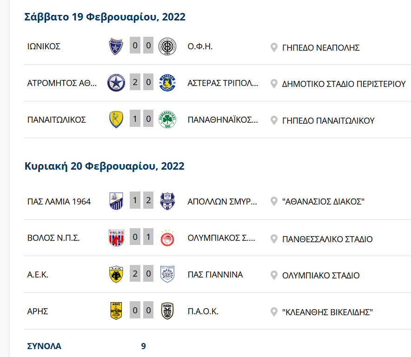Click the ΔΗΜΟΤΙΚΟ ΣΤΑΔΙΟ ΠΕΡΙΣΤΕΡΙΟΥ venue
The height and width of the screenshot is (357, 411).
(344, 84)
